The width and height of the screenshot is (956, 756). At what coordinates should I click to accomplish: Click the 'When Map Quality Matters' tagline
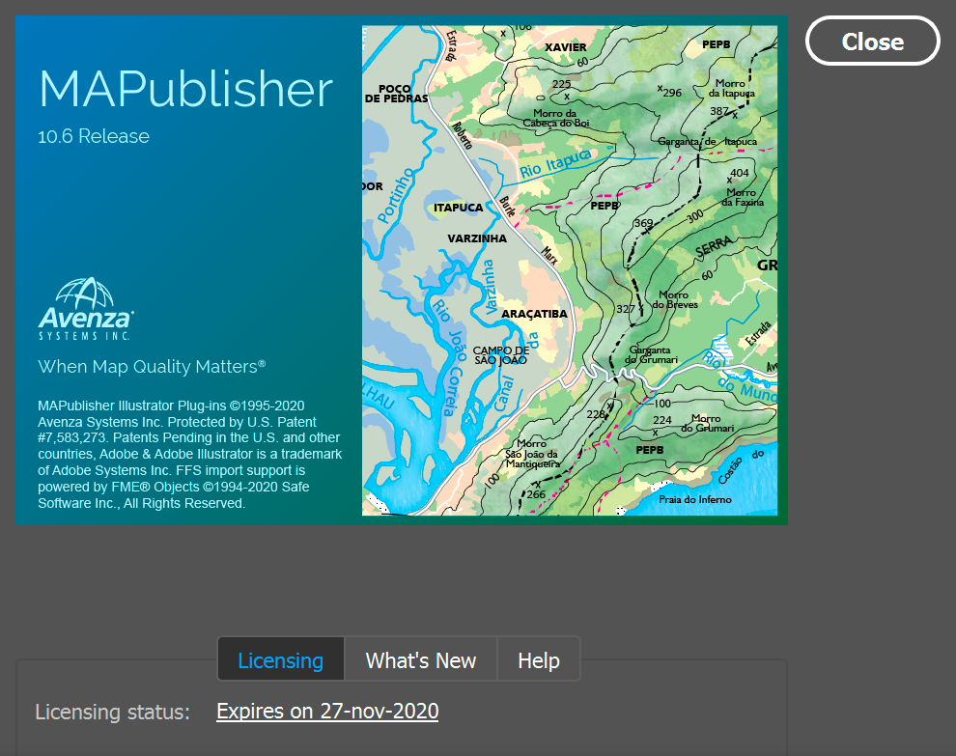click(152, 366)
